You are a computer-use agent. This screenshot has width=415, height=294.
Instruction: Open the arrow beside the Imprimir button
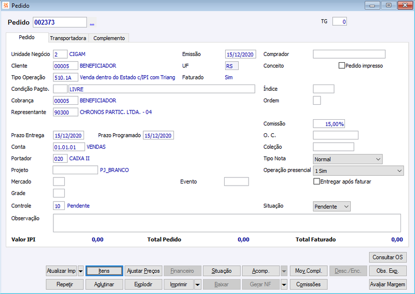tap(198, 285)
